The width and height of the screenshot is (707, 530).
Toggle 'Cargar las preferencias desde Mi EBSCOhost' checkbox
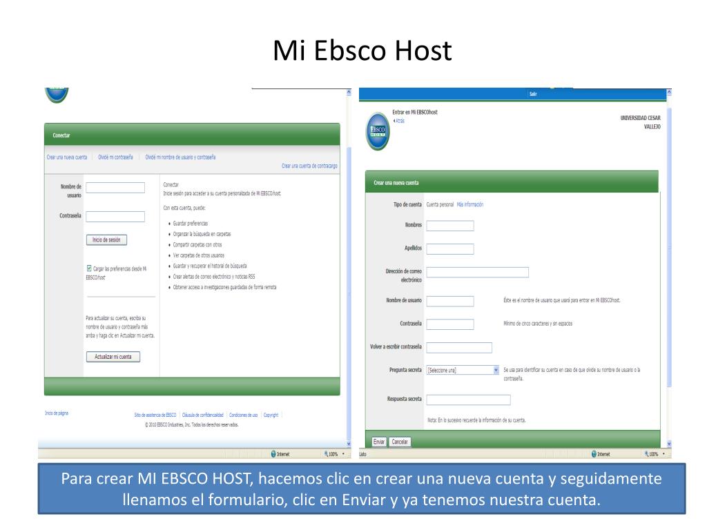89,268
